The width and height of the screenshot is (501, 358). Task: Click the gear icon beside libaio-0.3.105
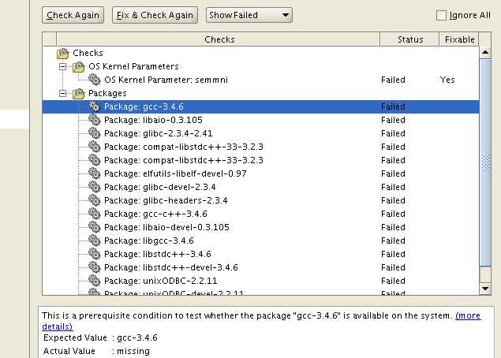[x=95, y=121]
